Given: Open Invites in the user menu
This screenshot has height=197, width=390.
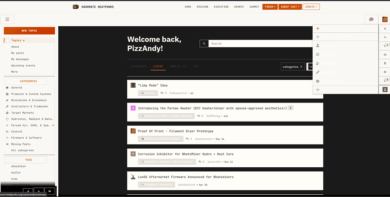Looking at the screenshot, I should point(345,63).
